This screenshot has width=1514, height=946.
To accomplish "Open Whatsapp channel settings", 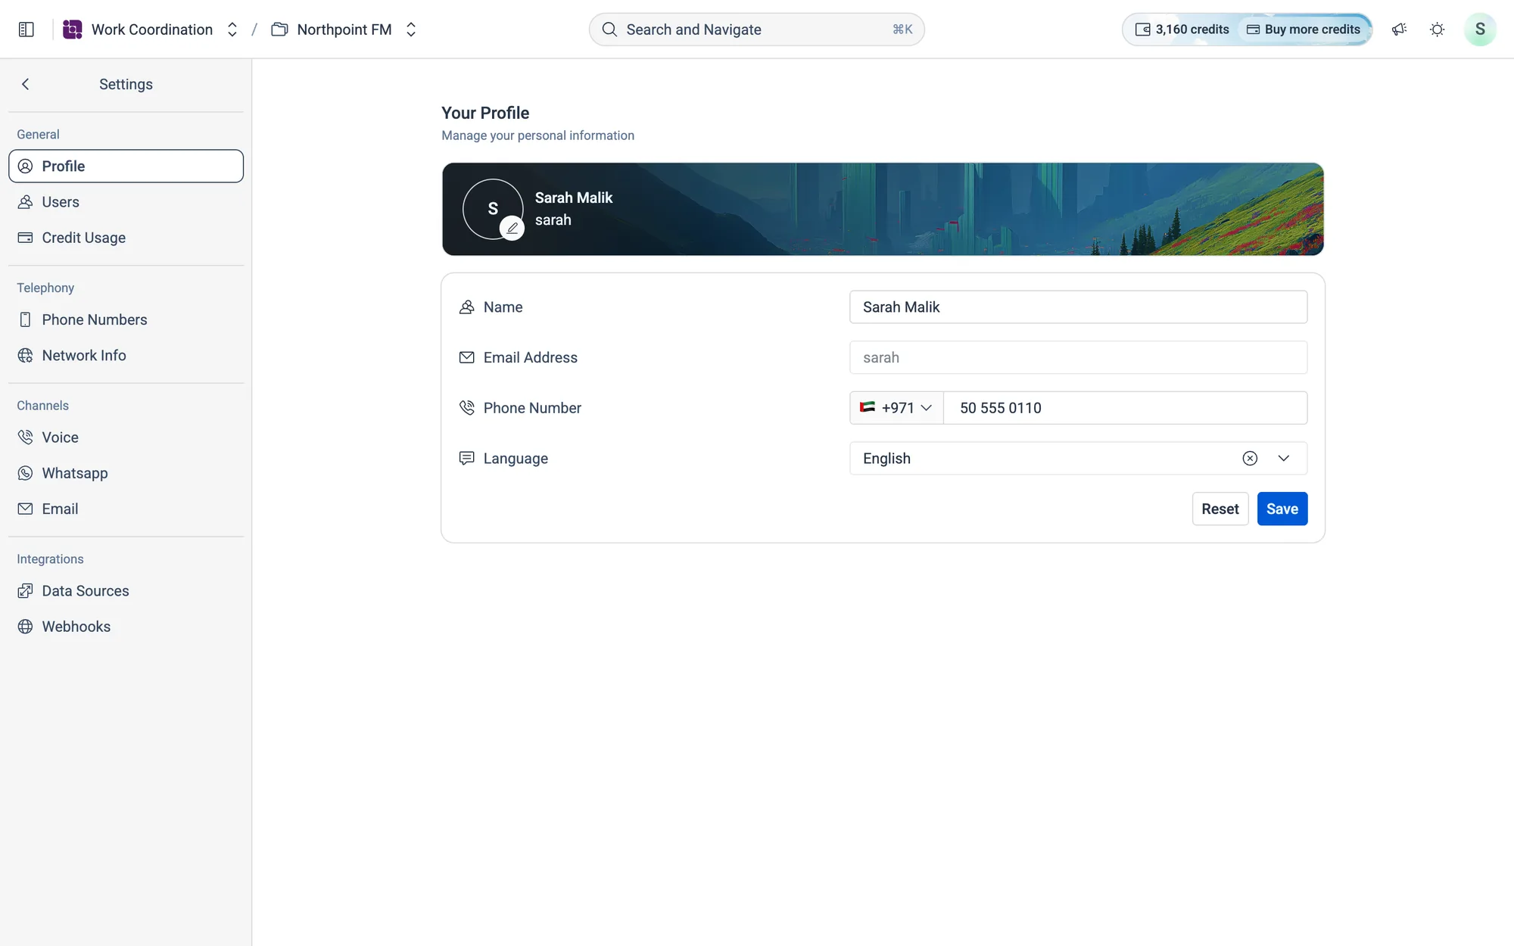I will 126,473.
